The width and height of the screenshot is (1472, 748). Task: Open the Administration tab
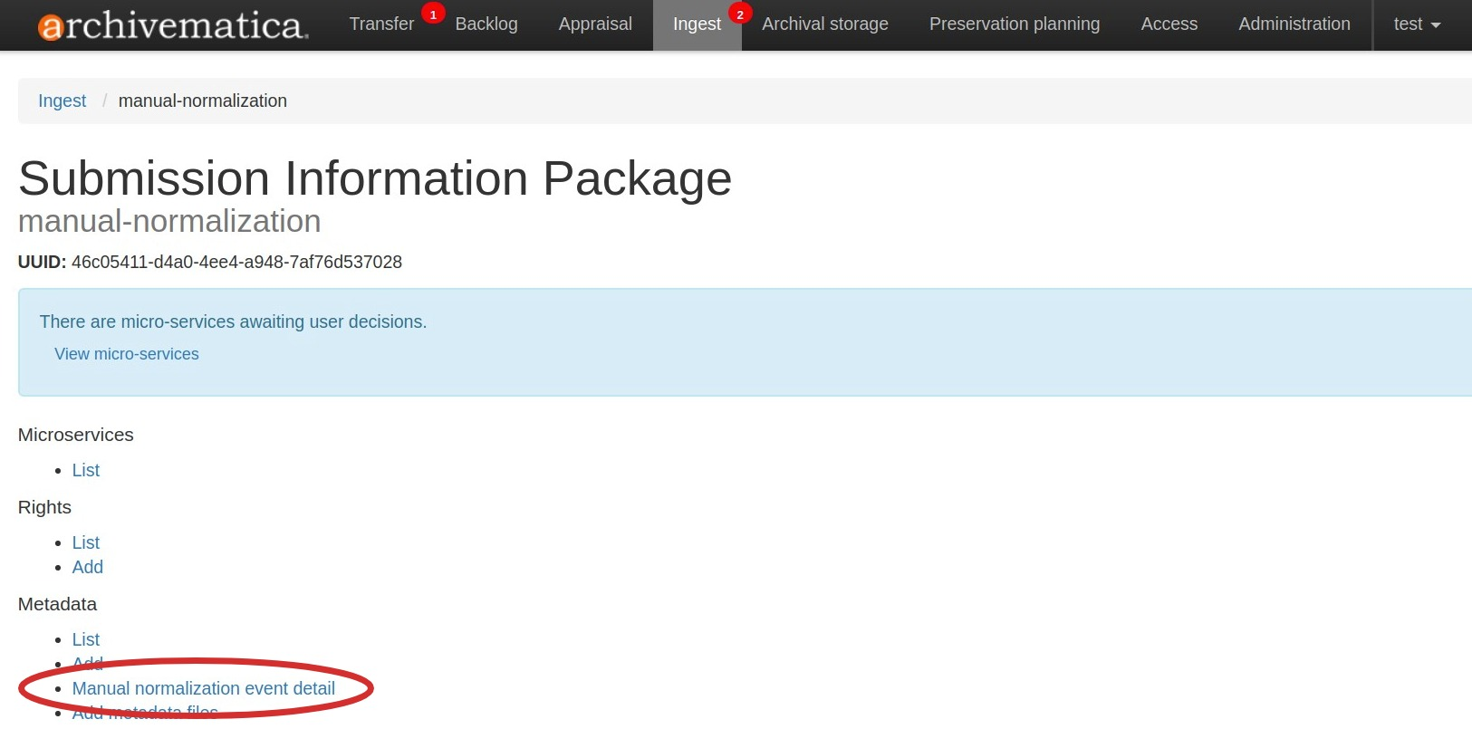pyautogui.click(x=1294, y=24)
